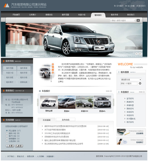Click the search play arrow button
Screen dimensions: 148x161
[138, 20]
